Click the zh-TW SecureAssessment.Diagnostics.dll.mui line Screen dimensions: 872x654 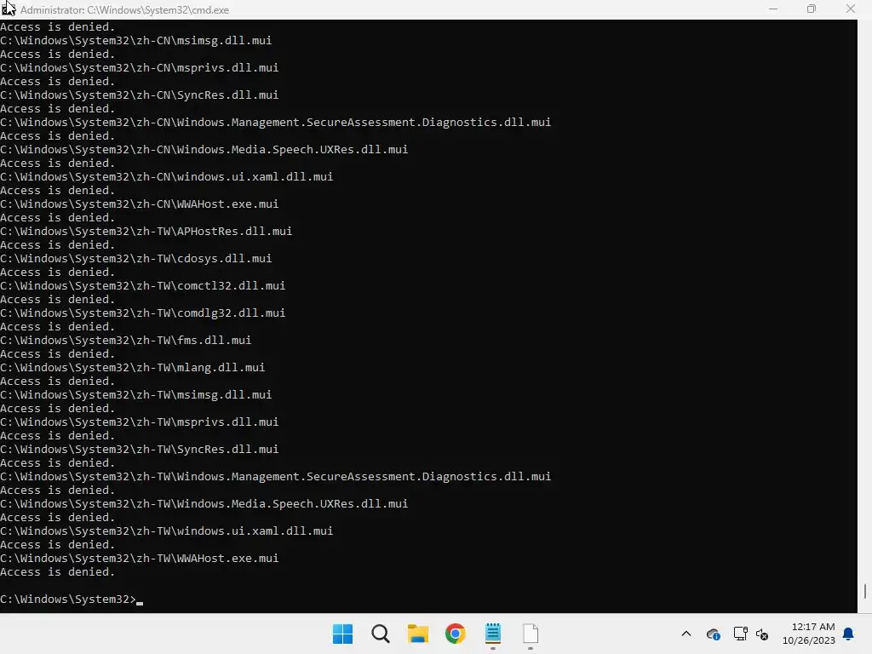[275, 477]
